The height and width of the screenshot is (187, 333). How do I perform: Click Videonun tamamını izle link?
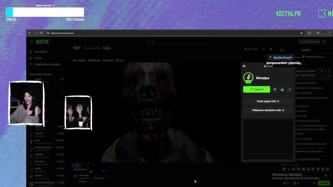click(x=268, y=110)
